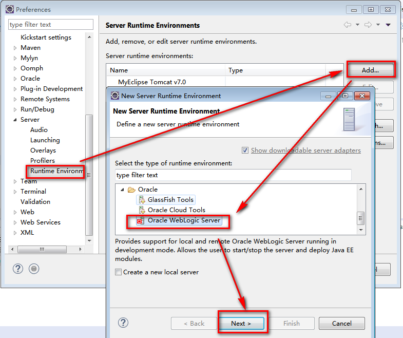Click the Oracle Cloud Tools adapter icon
403x338 pixels.
[142, 210]
